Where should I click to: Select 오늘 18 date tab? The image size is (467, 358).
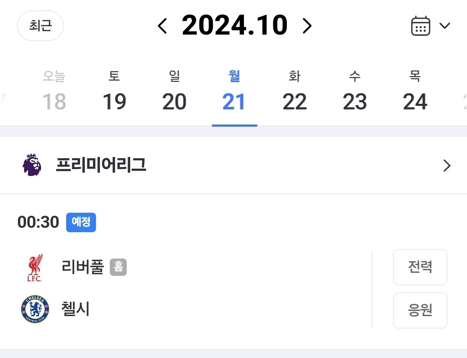(54, 92)
